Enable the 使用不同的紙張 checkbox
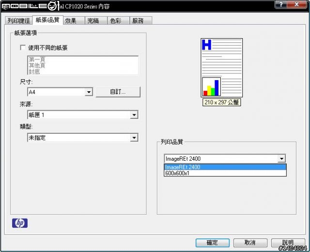310x252 pixels. (23, 47)
